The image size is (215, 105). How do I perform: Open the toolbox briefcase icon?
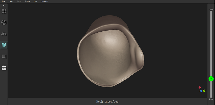coord(4,68)
